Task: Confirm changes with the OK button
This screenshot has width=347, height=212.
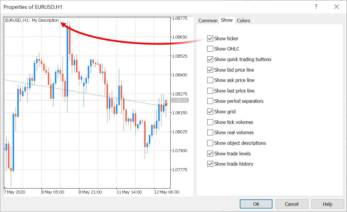Action: click(256, 204)
